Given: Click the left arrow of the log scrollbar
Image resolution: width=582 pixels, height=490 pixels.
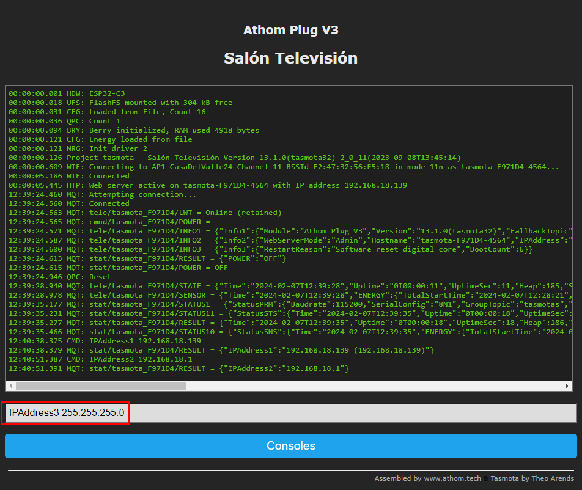Looking at the screenshot, I should click(x=10, y=386).
